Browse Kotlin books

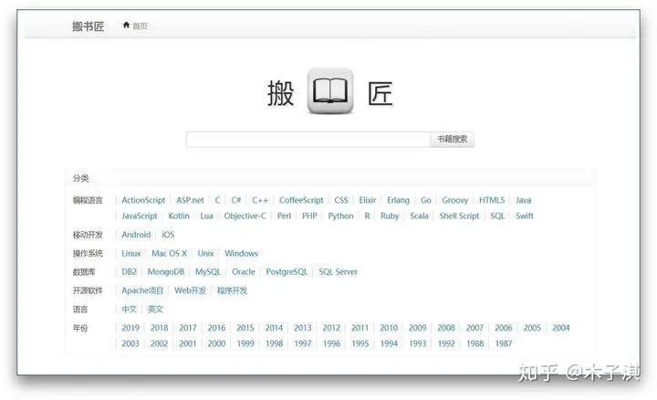point(179,216)
